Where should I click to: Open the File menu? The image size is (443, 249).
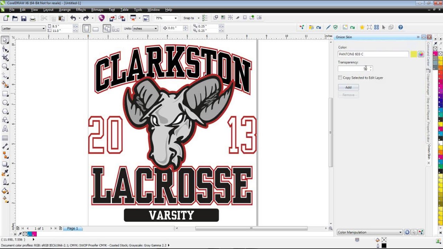(12, 10)
